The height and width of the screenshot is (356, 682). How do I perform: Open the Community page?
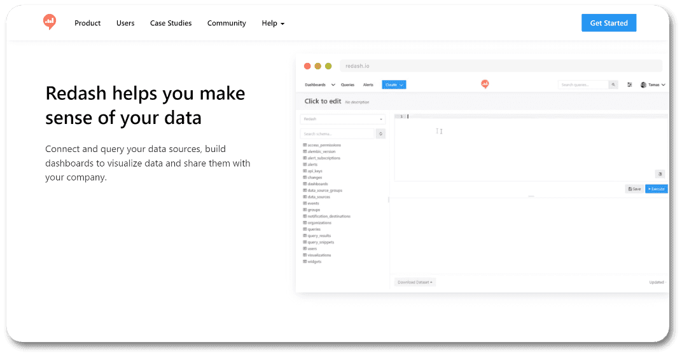[x=226, y=23]
